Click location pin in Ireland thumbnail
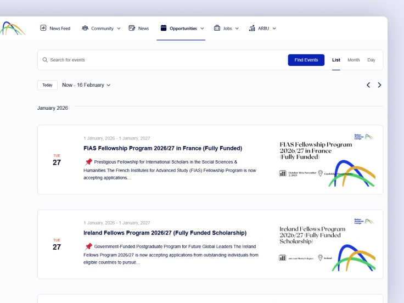The height and width of the screenshot is (303, 404). (x=320, y=257)
